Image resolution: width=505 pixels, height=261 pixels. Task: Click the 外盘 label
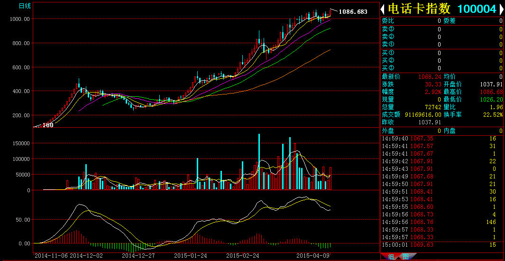pos(387,131)
